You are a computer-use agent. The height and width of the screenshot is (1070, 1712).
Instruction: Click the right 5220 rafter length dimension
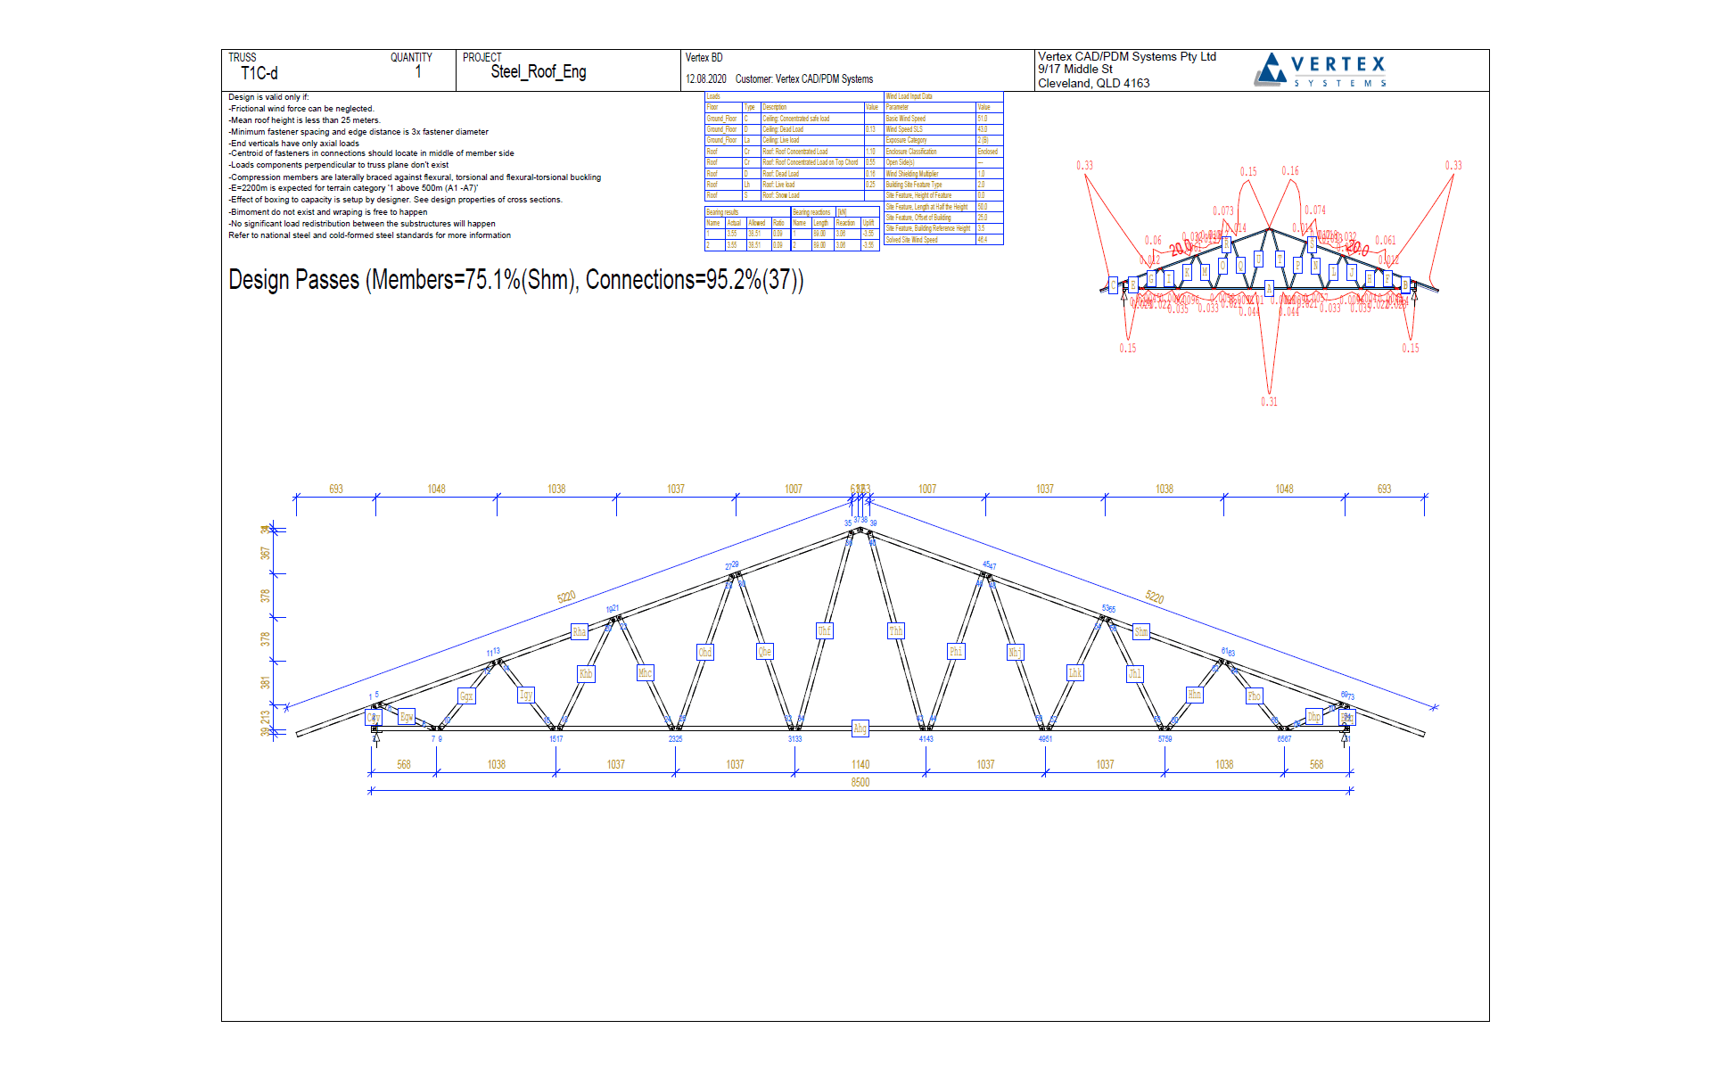(x=1154, y=597)
